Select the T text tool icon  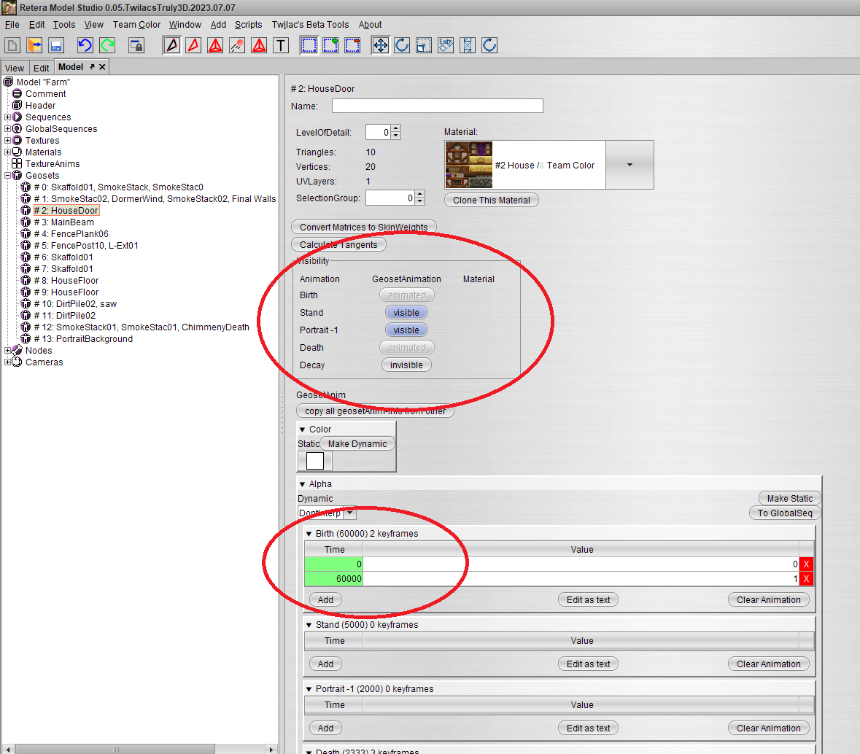point(281,45)
